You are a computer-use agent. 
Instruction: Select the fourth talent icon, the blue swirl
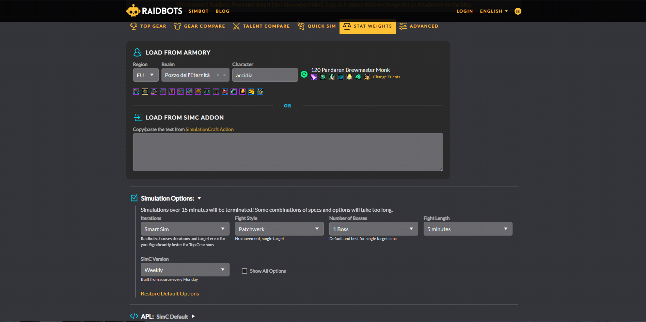coord(341,77)
